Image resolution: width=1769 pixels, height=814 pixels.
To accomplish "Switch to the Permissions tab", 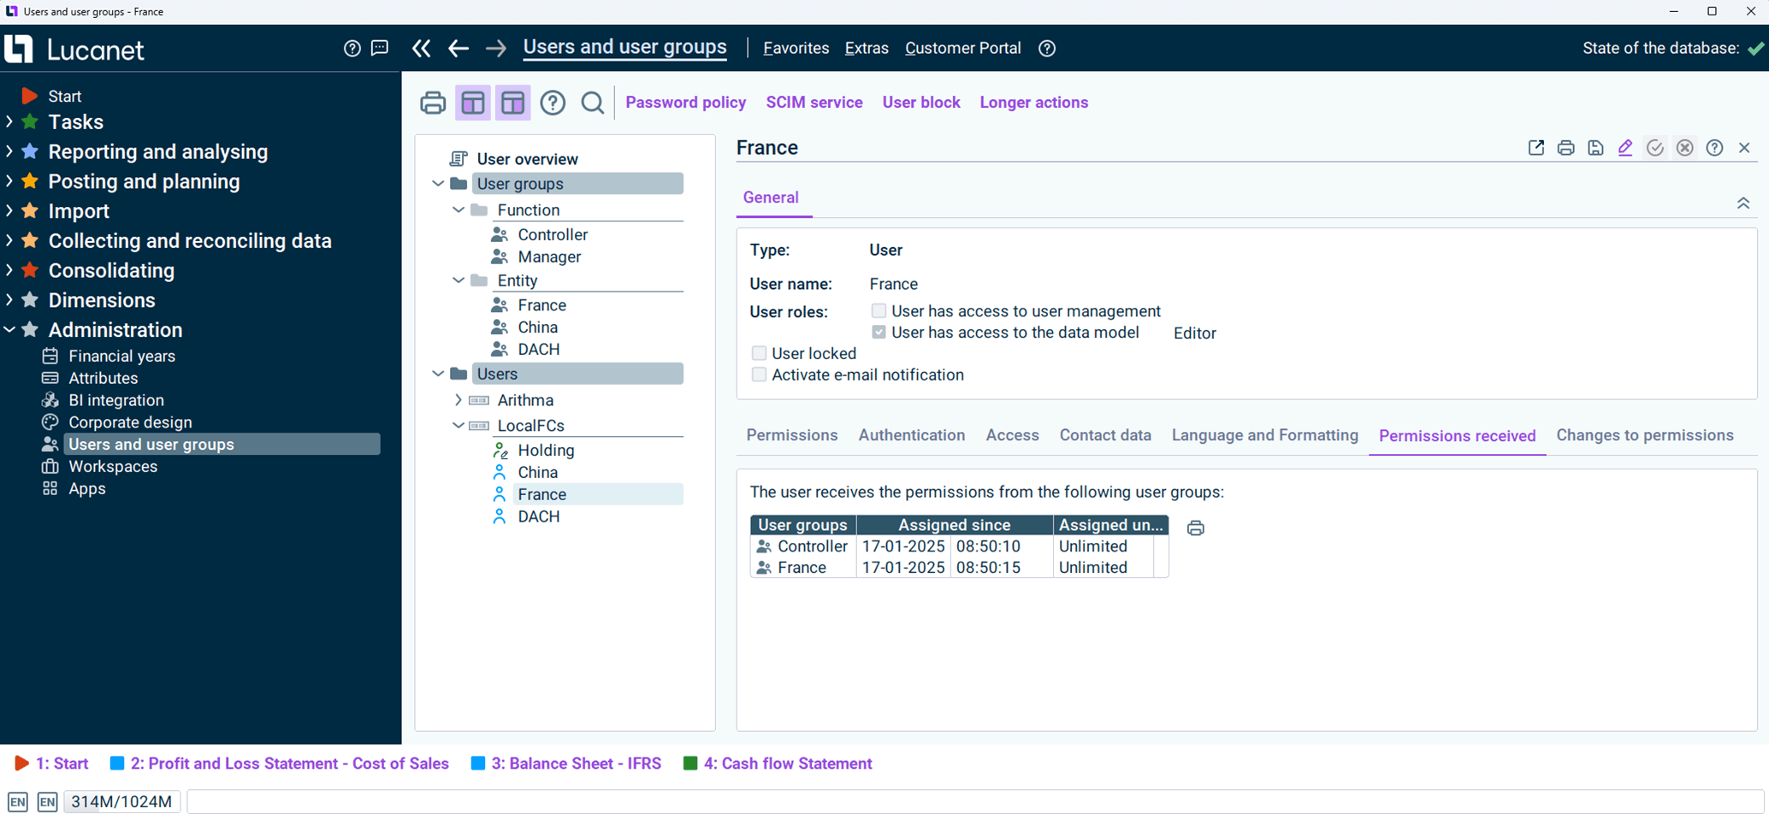I will (792, 435).
